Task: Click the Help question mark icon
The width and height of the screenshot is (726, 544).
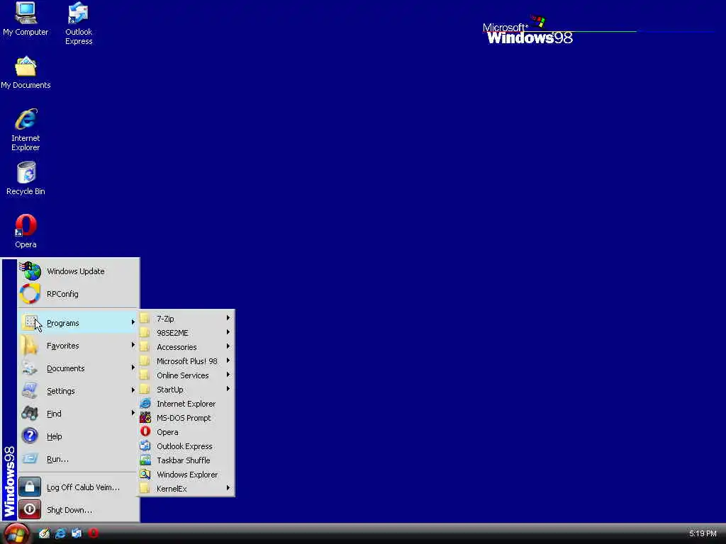Action: coord(30,436)
